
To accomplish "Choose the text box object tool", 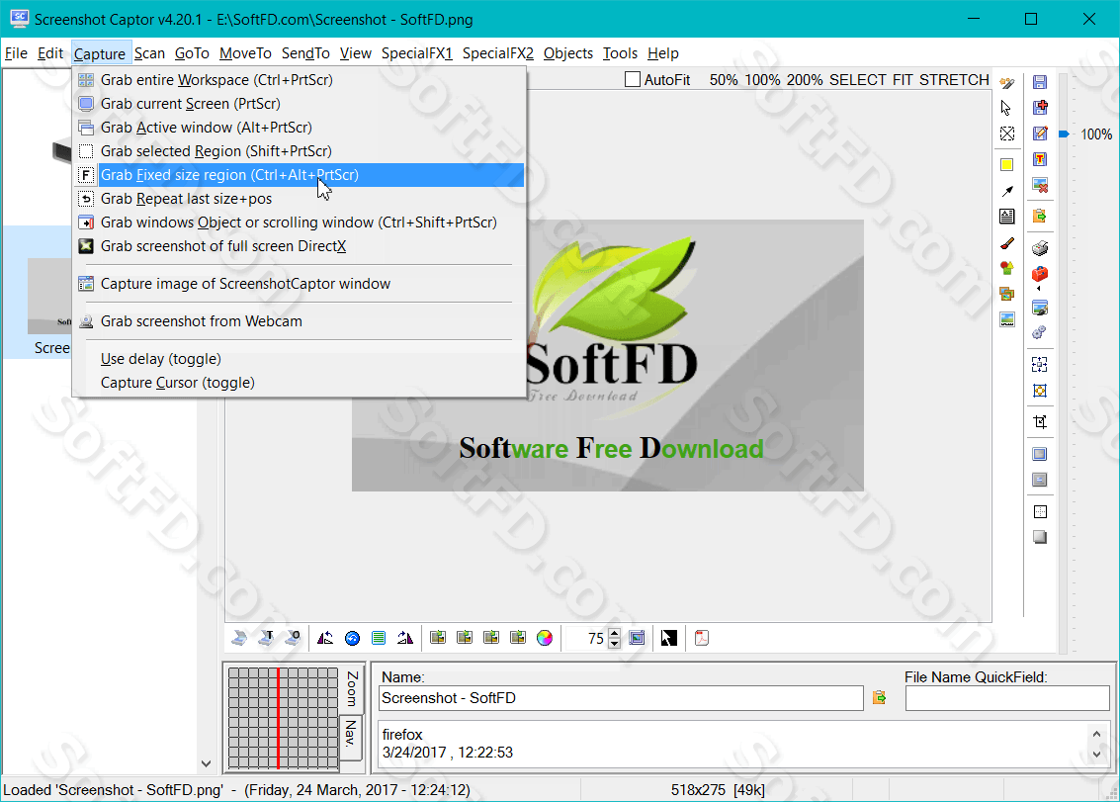I will pyautogui.click(x=1007, y=217).
